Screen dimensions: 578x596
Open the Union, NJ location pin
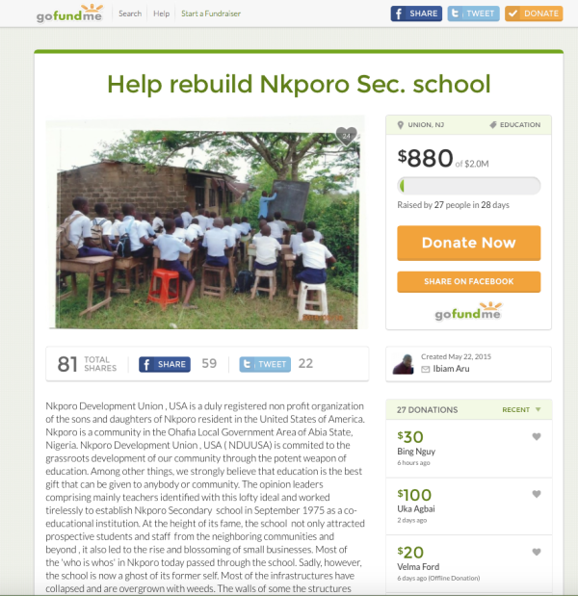pyautogui.click(x=400, y=125)
